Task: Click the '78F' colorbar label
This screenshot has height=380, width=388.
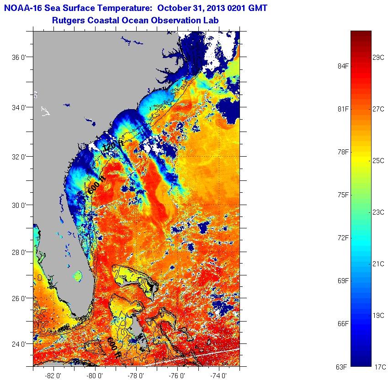Action: pyautogui.click(x=343, y=152)
